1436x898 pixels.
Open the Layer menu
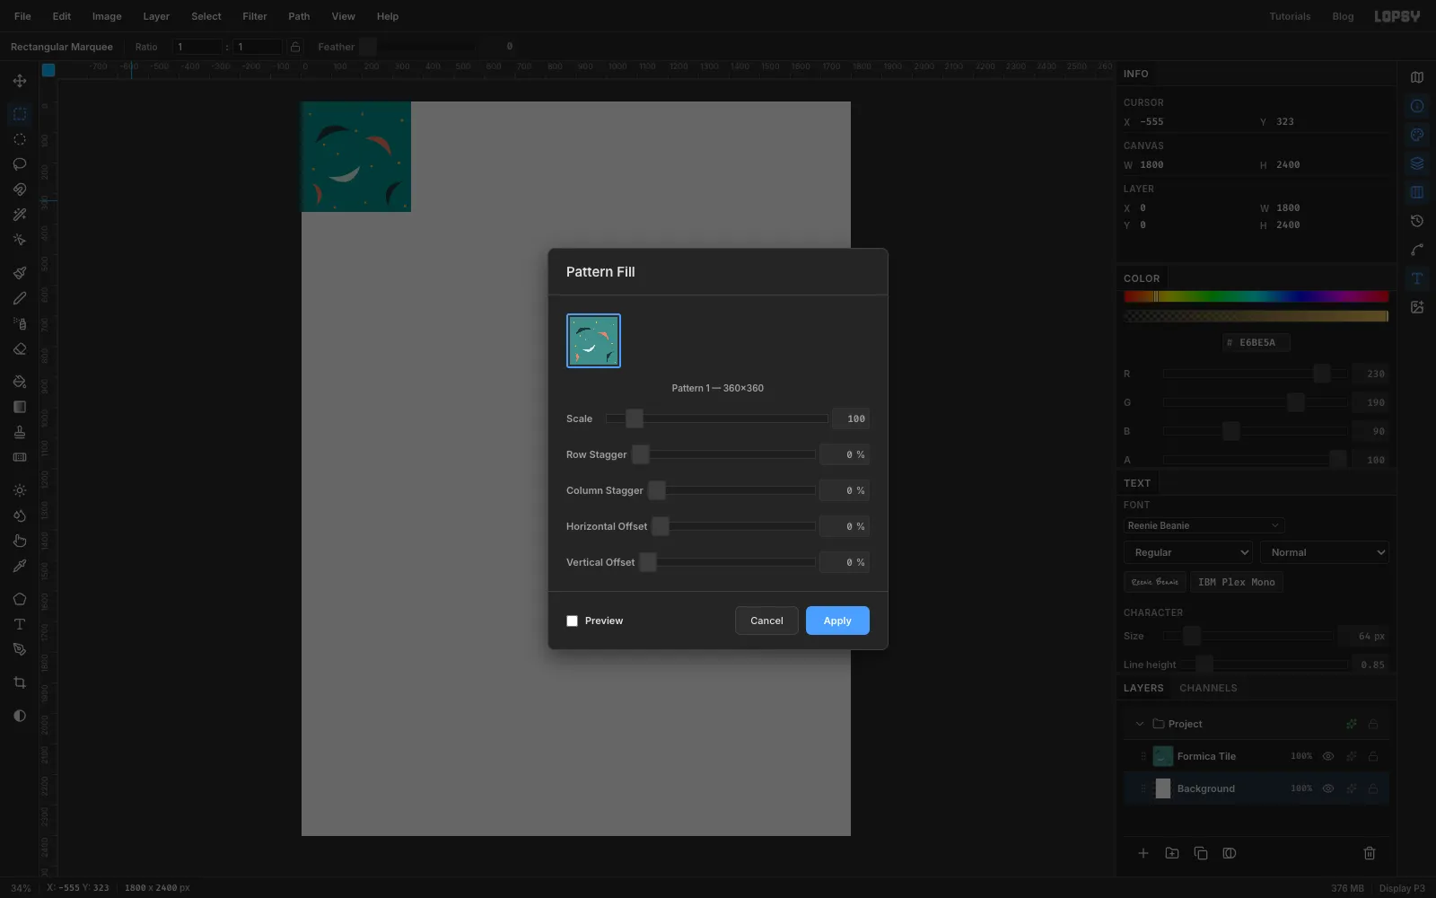(x=156, y=16)
